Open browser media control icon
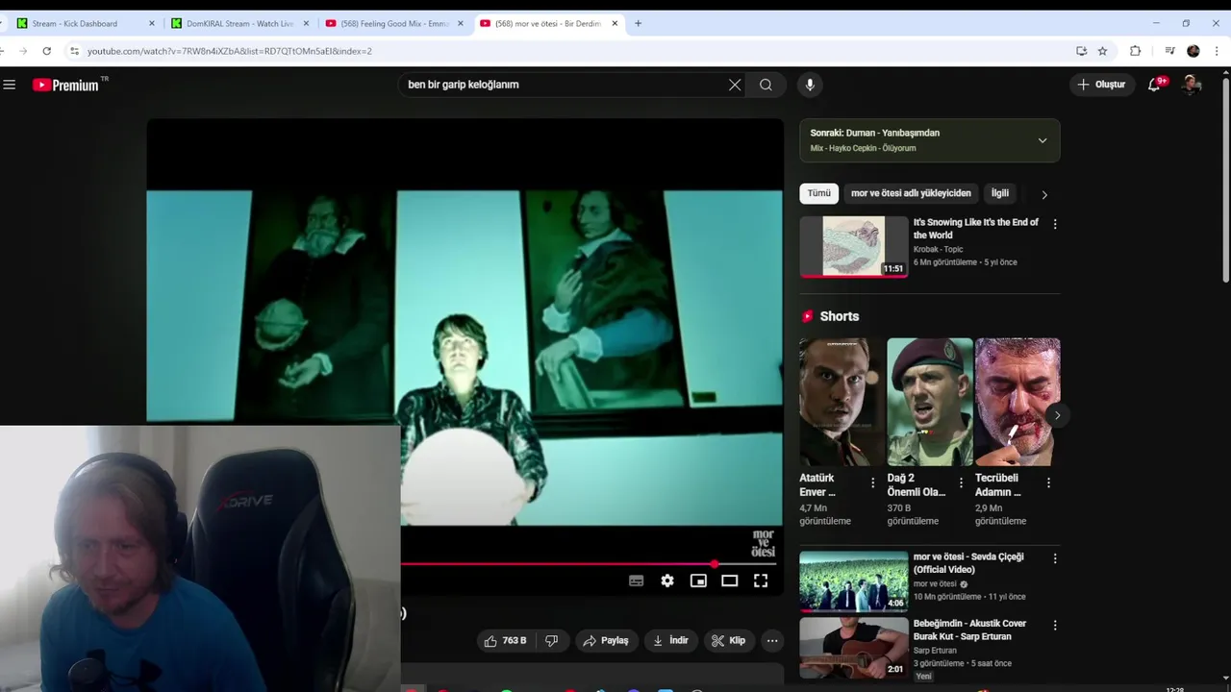 (1169, 51)
